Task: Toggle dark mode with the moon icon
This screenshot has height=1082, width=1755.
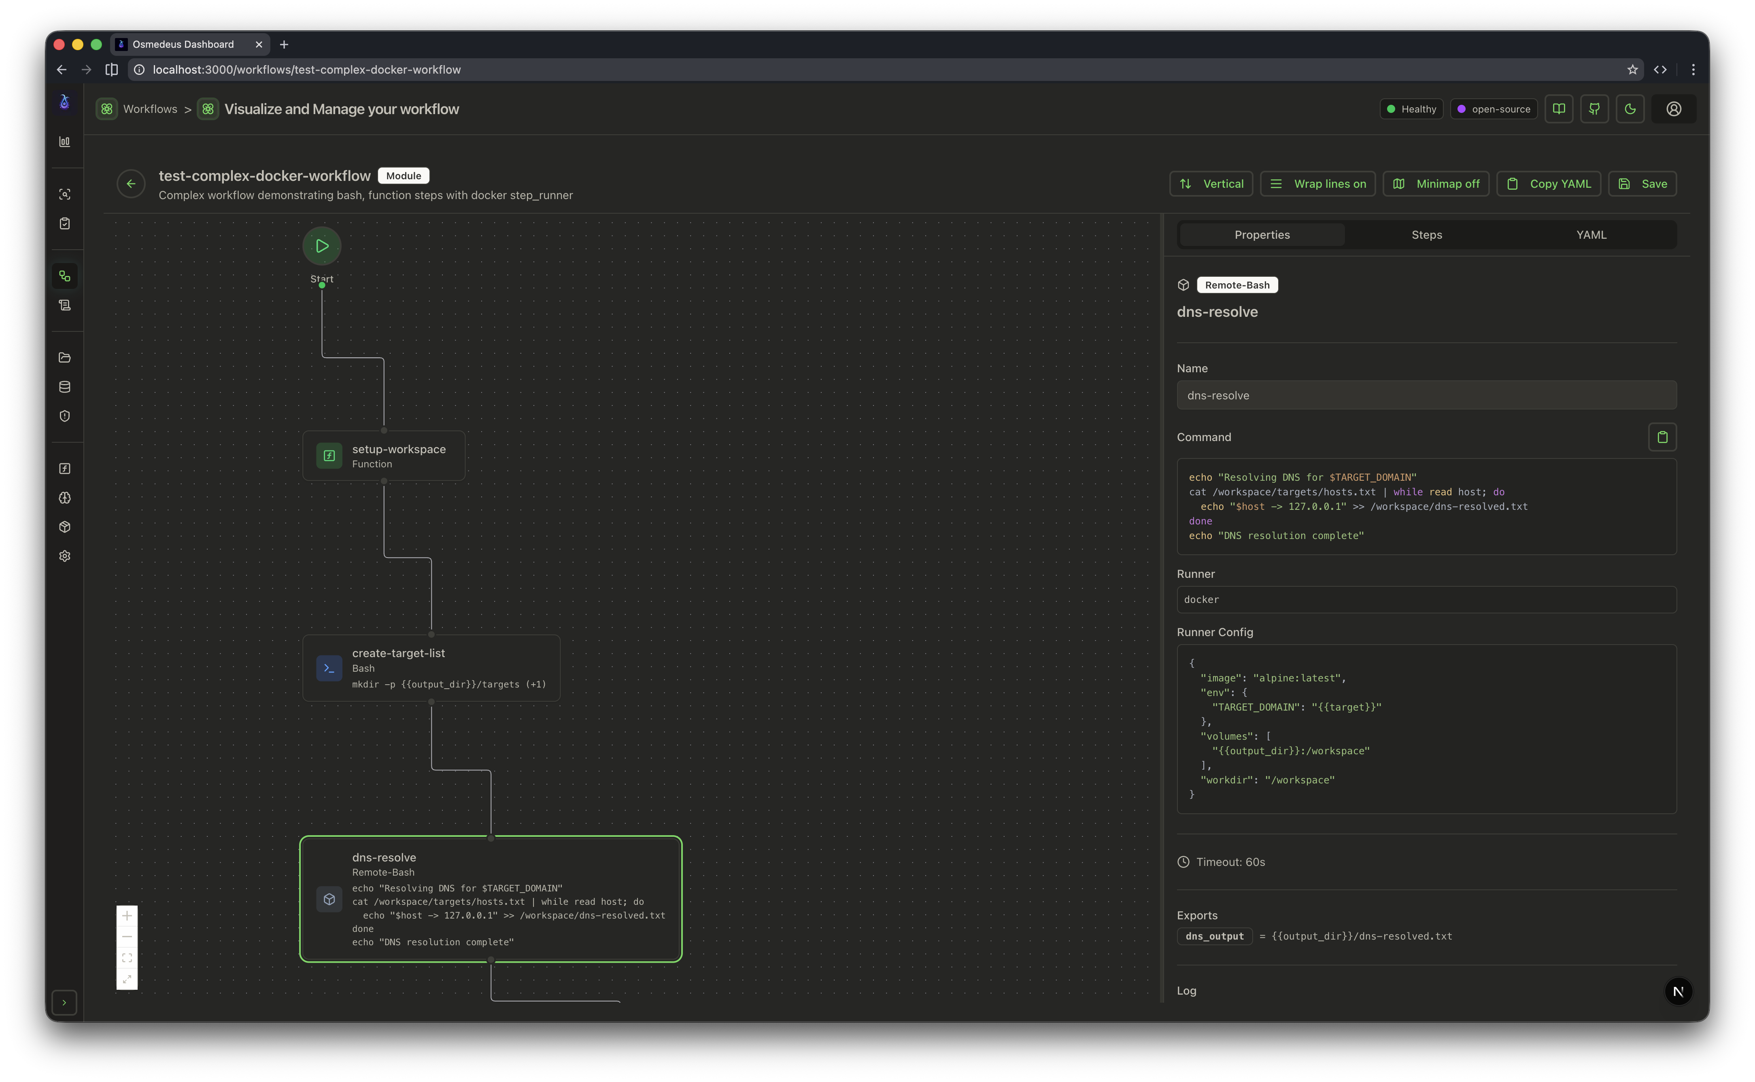Action: pyautogui.click(x=1630, y=109)
